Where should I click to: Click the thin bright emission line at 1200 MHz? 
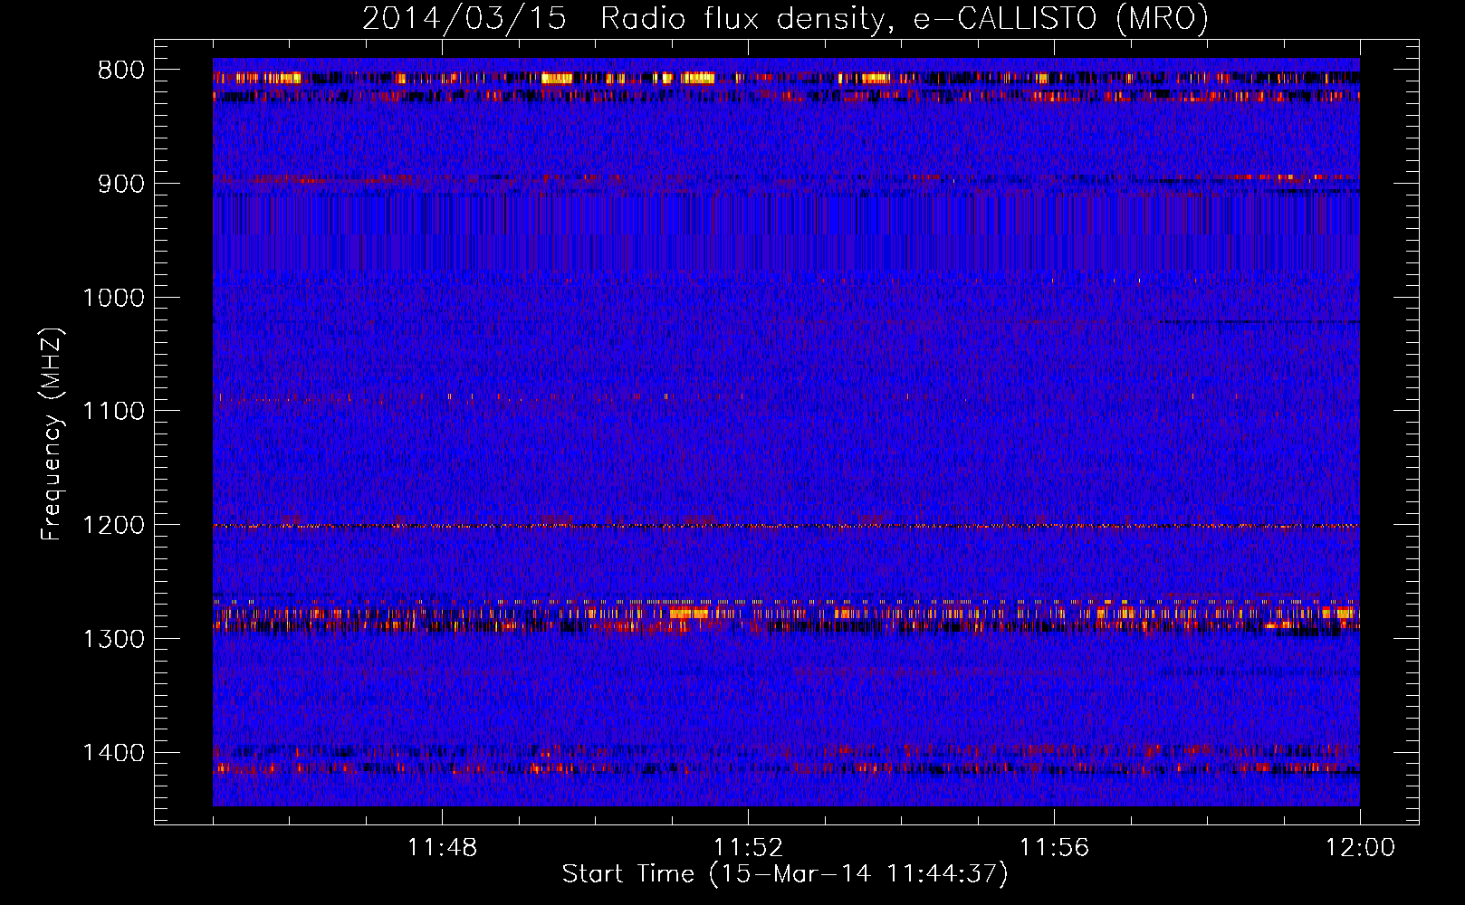click(786, 526)
